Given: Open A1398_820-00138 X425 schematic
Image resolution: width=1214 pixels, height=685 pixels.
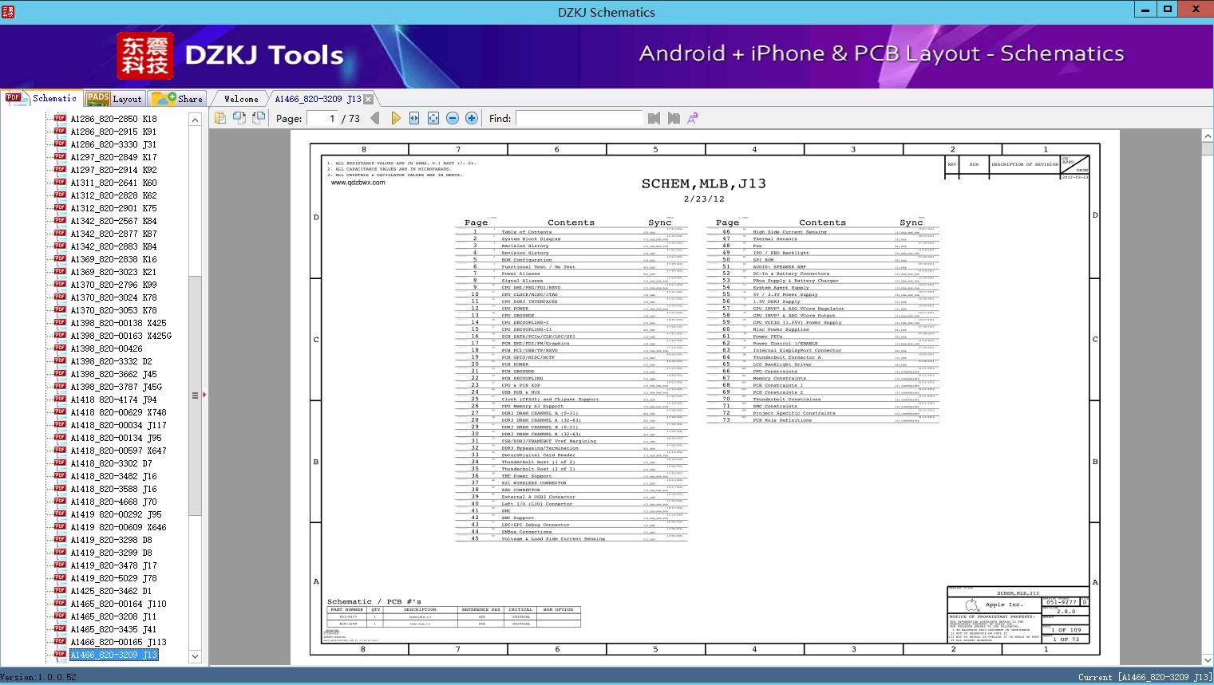Looking at the screenshot, I should click(x=118, y=323).
